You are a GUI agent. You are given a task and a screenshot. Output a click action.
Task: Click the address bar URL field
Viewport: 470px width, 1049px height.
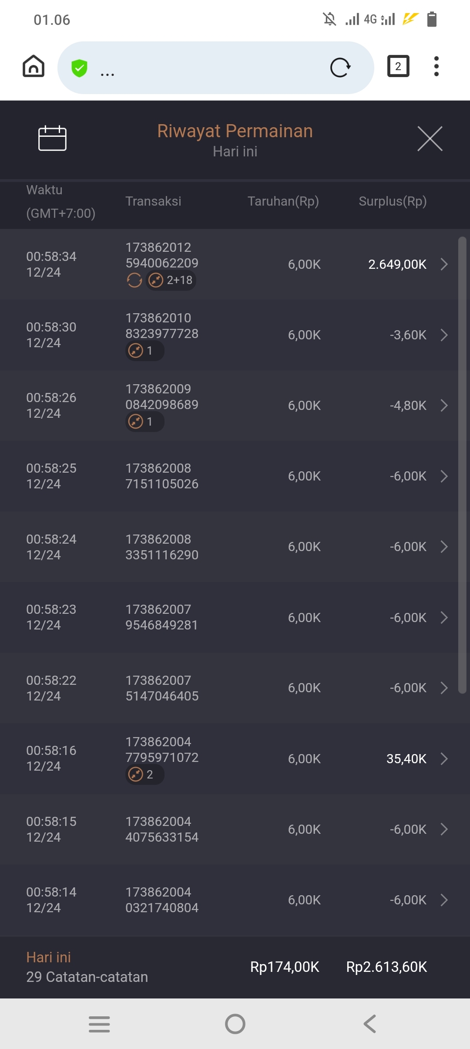coord(209,68)
